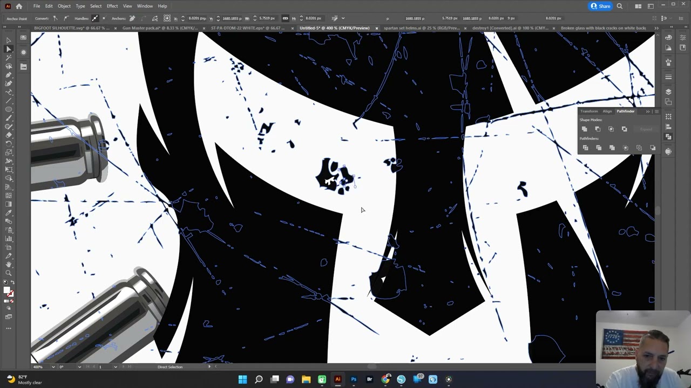Click the W width input field
This screenshot has width=691, height=388.
click(x=267, y=18)
